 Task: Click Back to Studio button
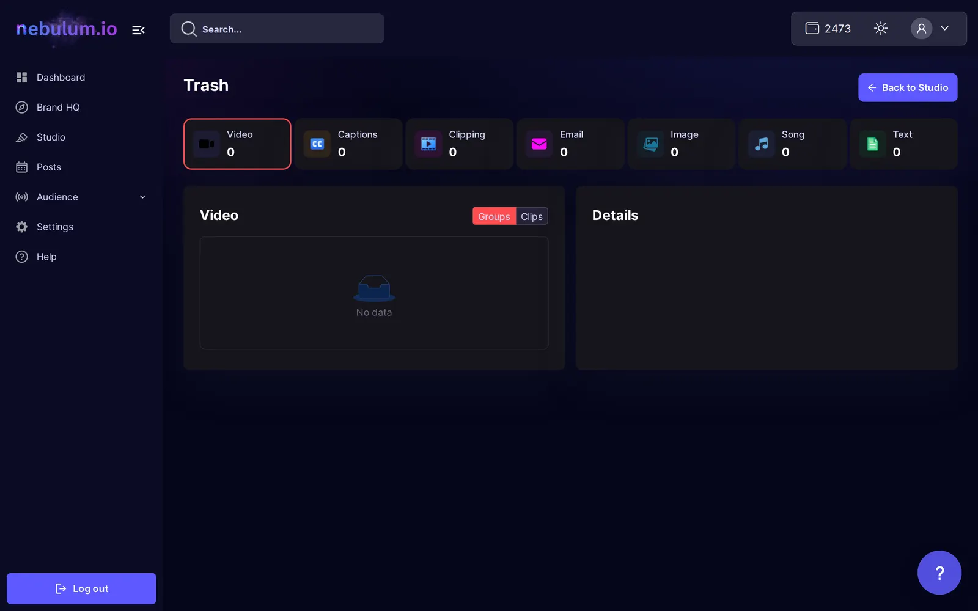908,87
